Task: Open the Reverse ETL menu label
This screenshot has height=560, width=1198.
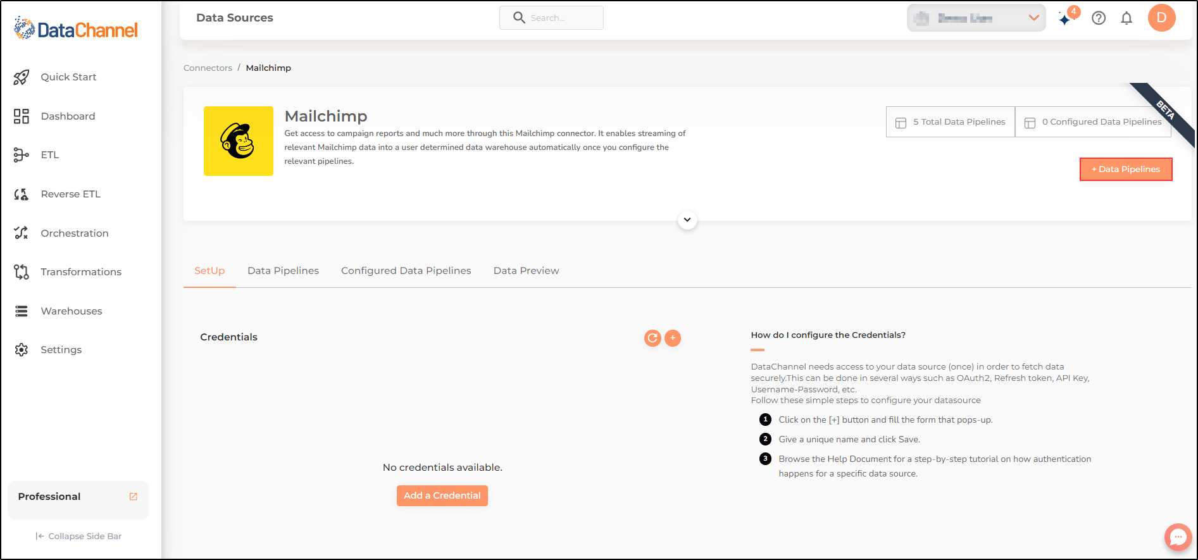Action: [71, 194]
